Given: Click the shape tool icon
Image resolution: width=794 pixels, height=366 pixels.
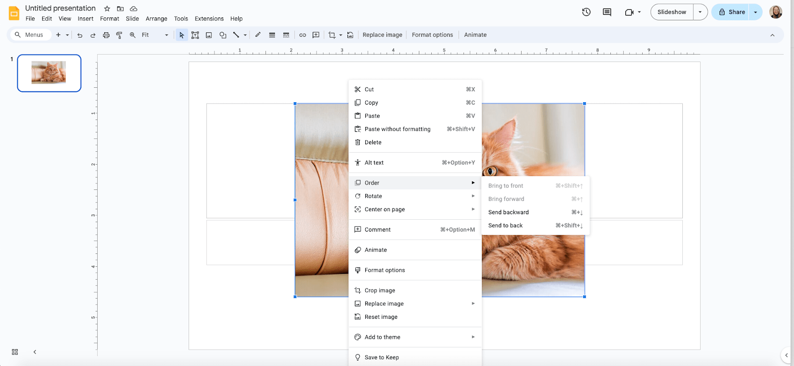Looking at the screenshot, I should pos(223,35).
